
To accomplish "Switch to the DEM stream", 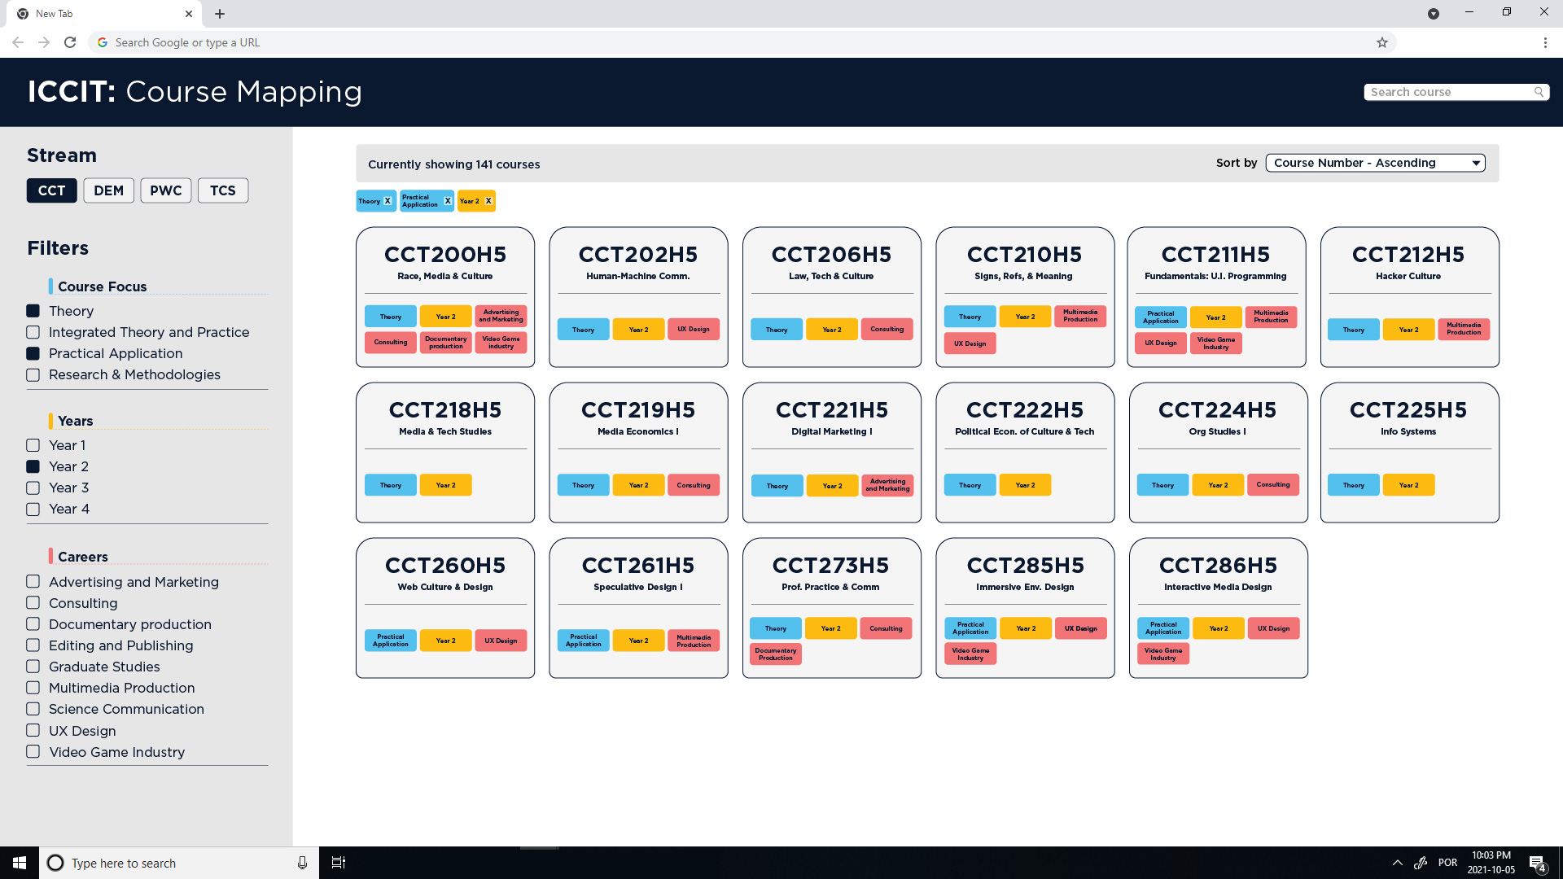I will 108,190.
